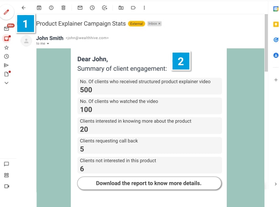Select the value 100 for clients watched
Viewport: 279px width, 207px height.
coord(86,109)
